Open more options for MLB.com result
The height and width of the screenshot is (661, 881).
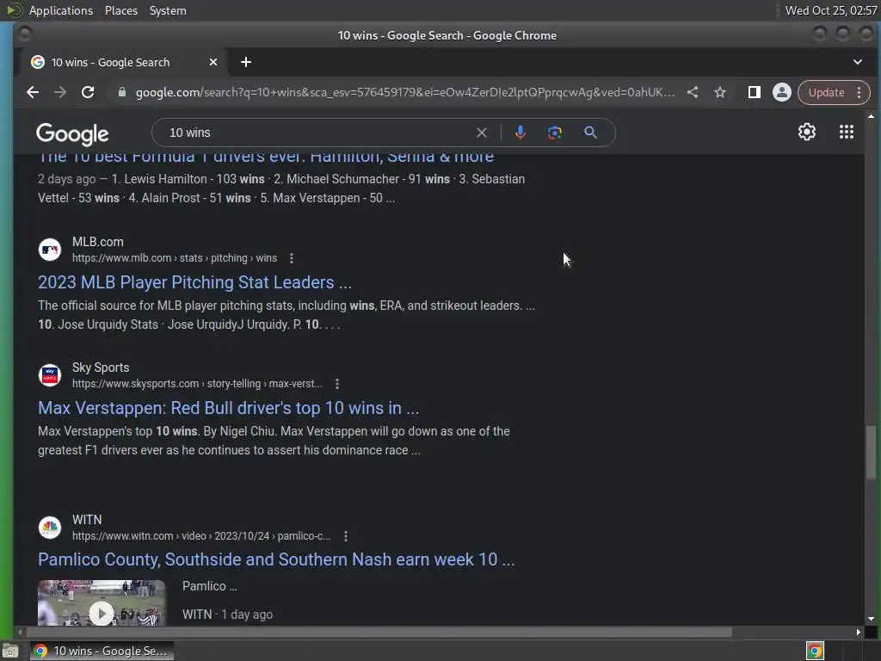point(291,258)
